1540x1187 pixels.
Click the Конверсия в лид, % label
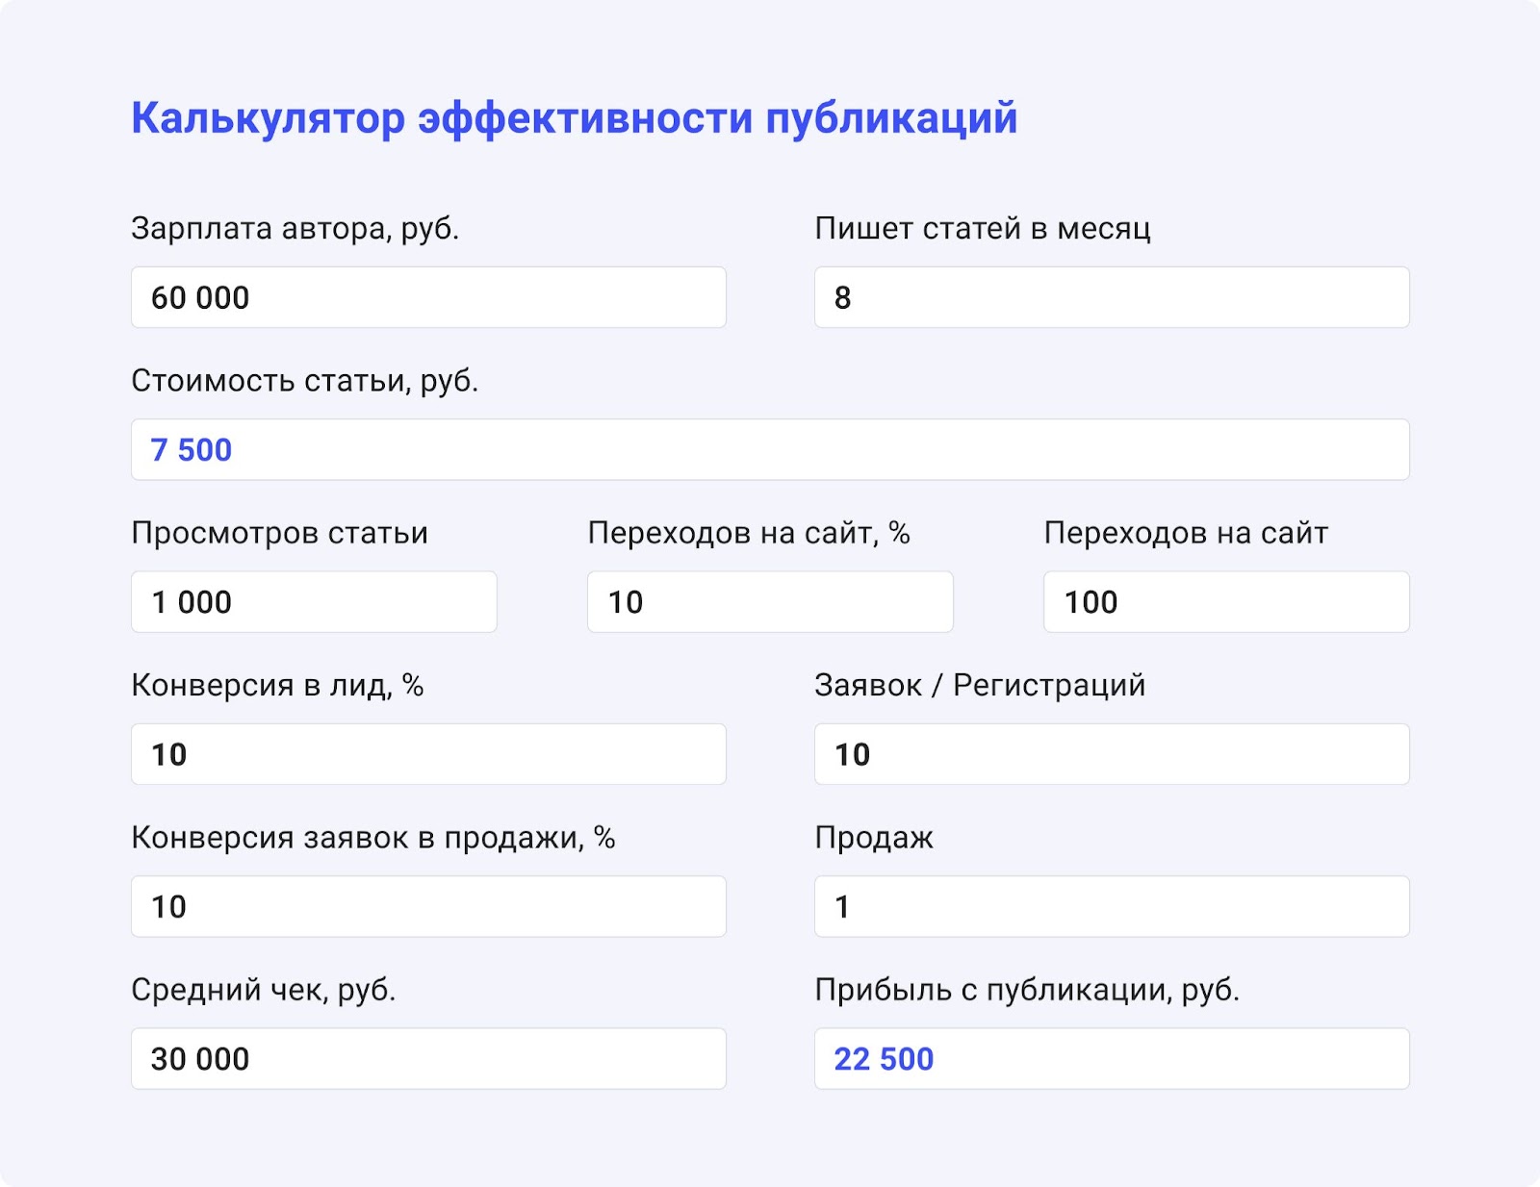[x=277, y=685]
